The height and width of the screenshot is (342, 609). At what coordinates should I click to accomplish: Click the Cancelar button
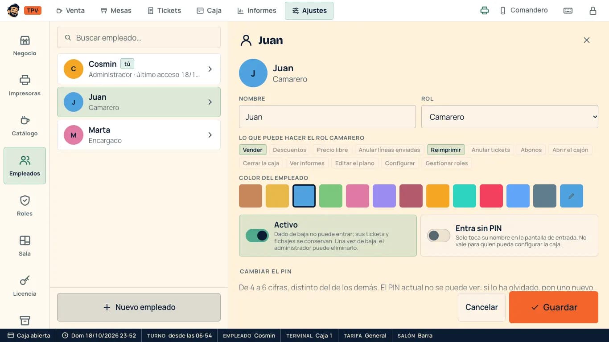click(x=481, y=307)
